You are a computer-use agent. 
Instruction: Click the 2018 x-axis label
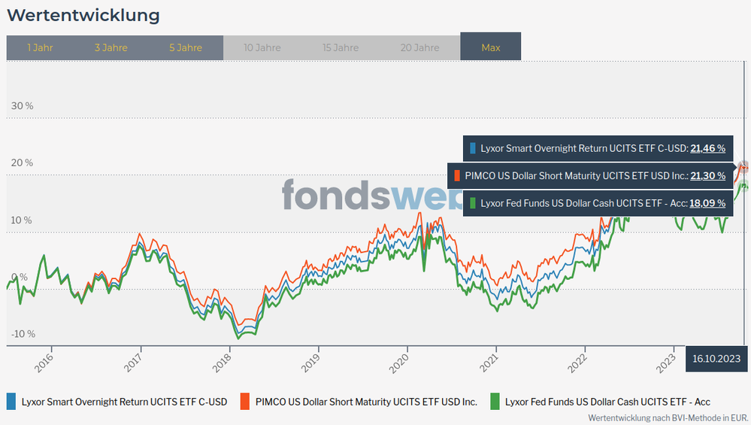click(x=222, y=363)
